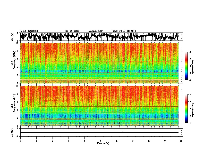Click the time axis tick label "6"
This screenshot has height=158, width=204.
(117, 141)
